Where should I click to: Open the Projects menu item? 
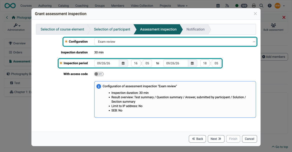[x=165, y=6]
